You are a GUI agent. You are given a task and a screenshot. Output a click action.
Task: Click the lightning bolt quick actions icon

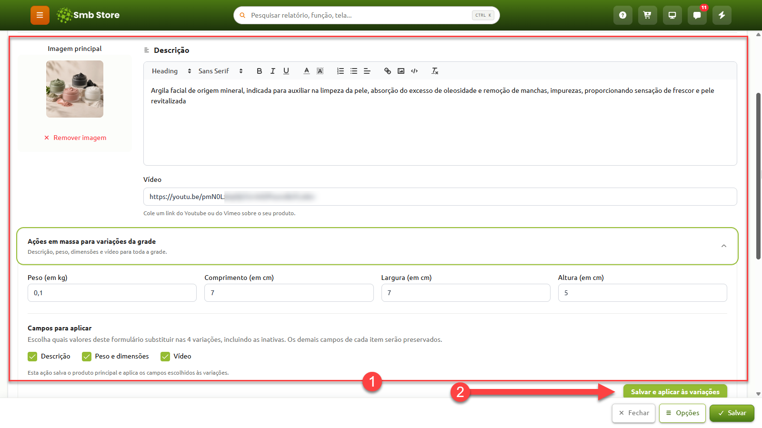pyautogui.click(x=722, y=15)
